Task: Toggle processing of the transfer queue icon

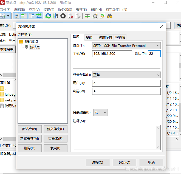Action: [55, 16]
